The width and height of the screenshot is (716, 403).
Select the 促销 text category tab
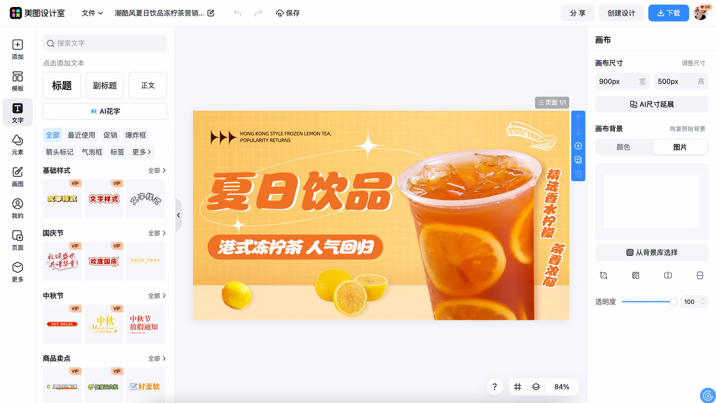click(x=111, y=135)
